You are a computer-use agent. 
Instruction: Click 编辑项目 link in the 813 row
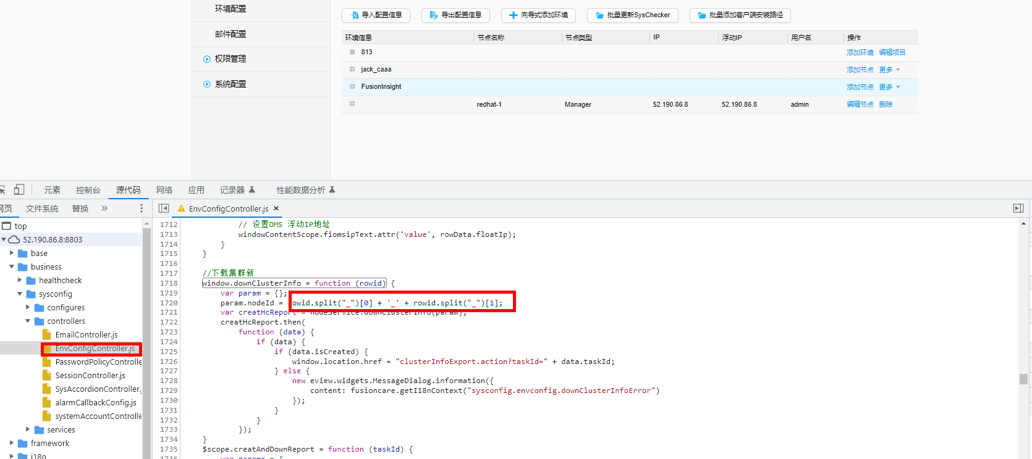(892, 52)
